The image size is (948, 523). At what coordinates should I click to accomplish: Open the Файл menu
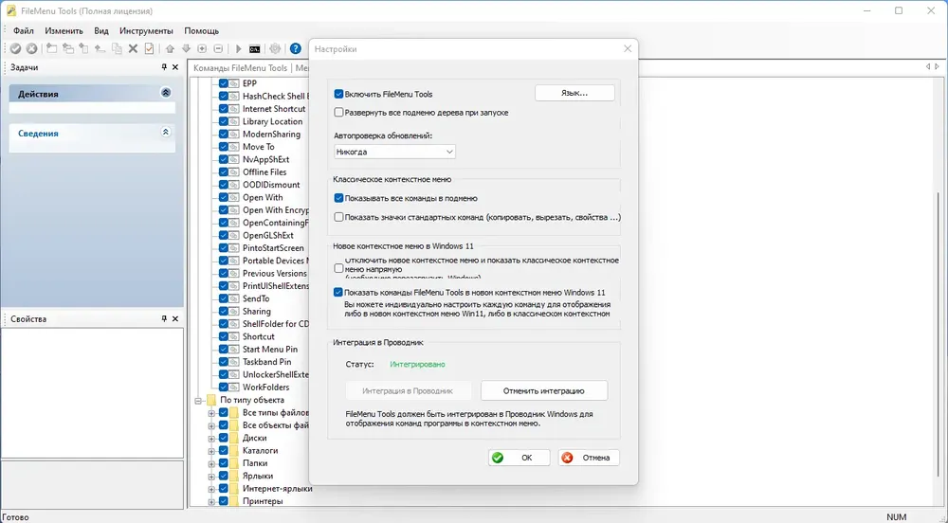[24, 31]
